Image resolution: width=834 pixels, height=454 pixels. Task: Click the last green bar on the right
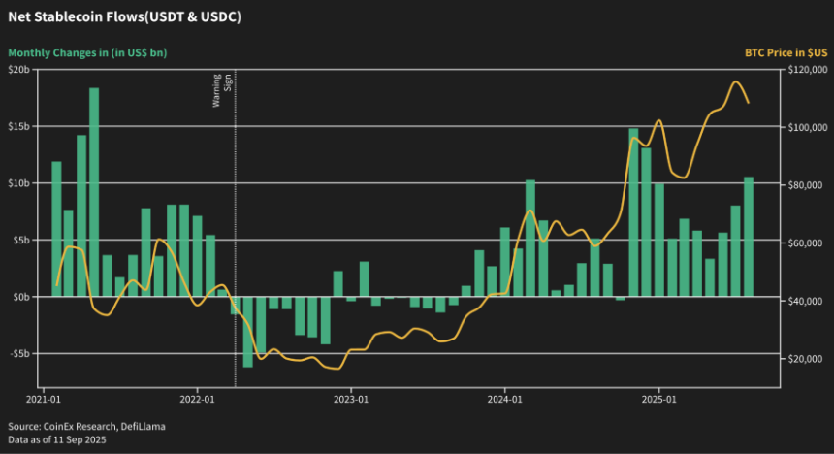pyautogui.click(x=748, y=237)
